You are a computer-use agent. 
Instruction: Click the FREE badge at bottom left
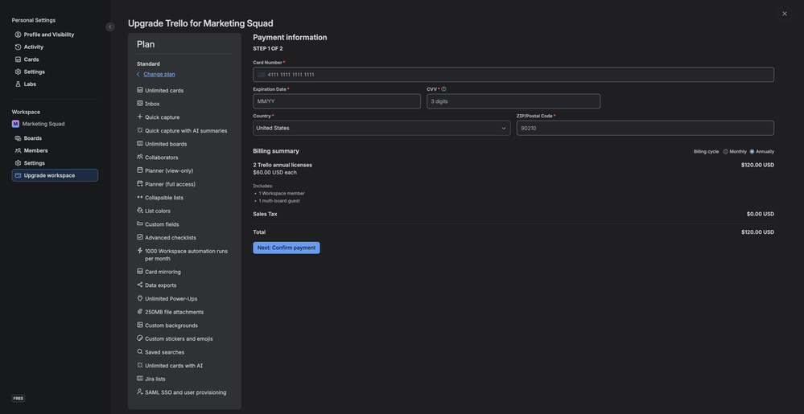coord(18,398)
